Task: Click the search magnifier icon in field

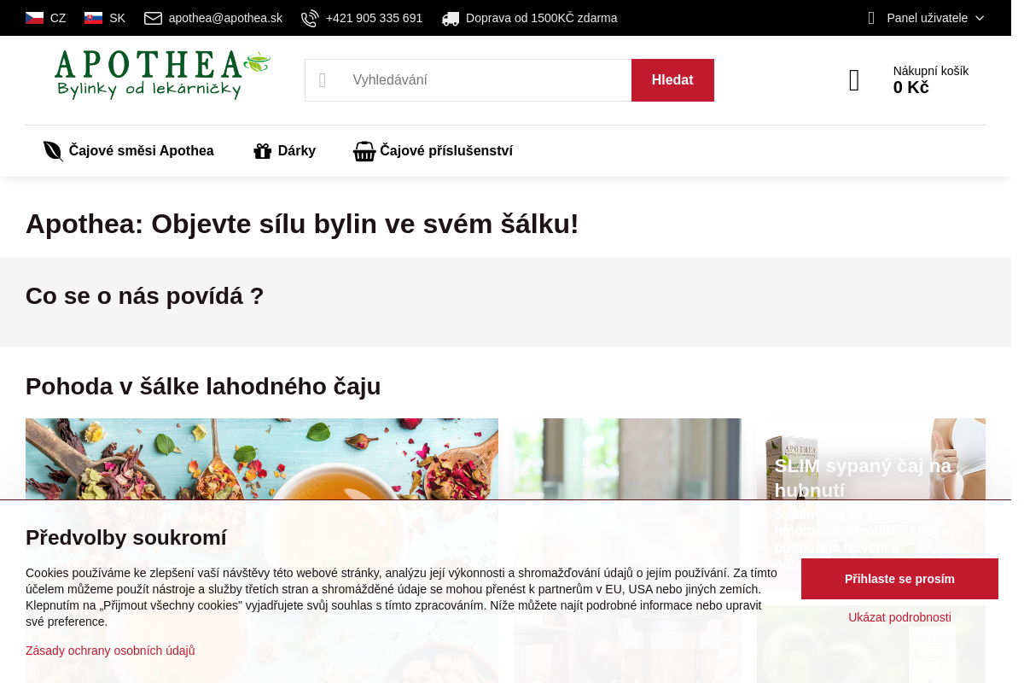Action: point(323,80)
